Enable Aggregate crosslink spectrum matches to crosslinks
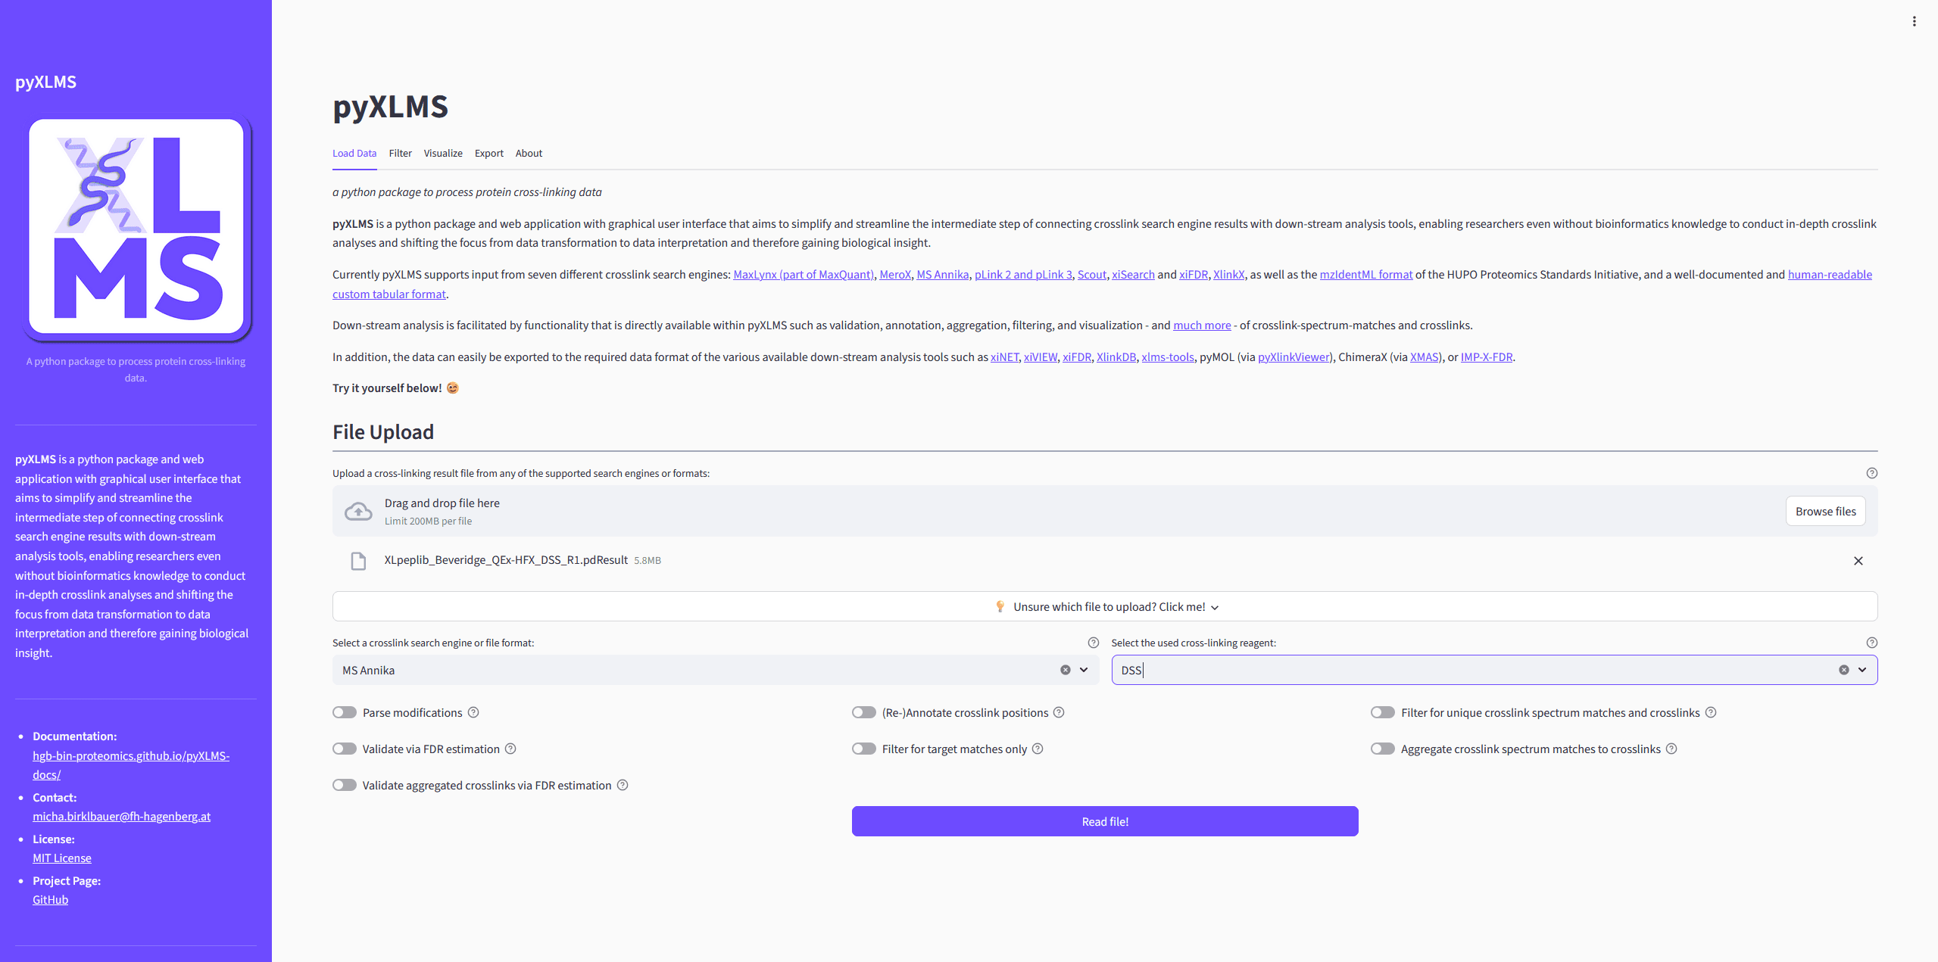 [1382, 749]
